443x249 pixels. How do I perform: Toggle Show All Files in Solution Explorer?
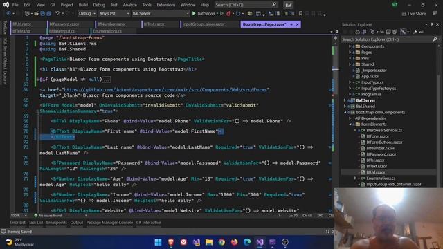click(395, 32)
